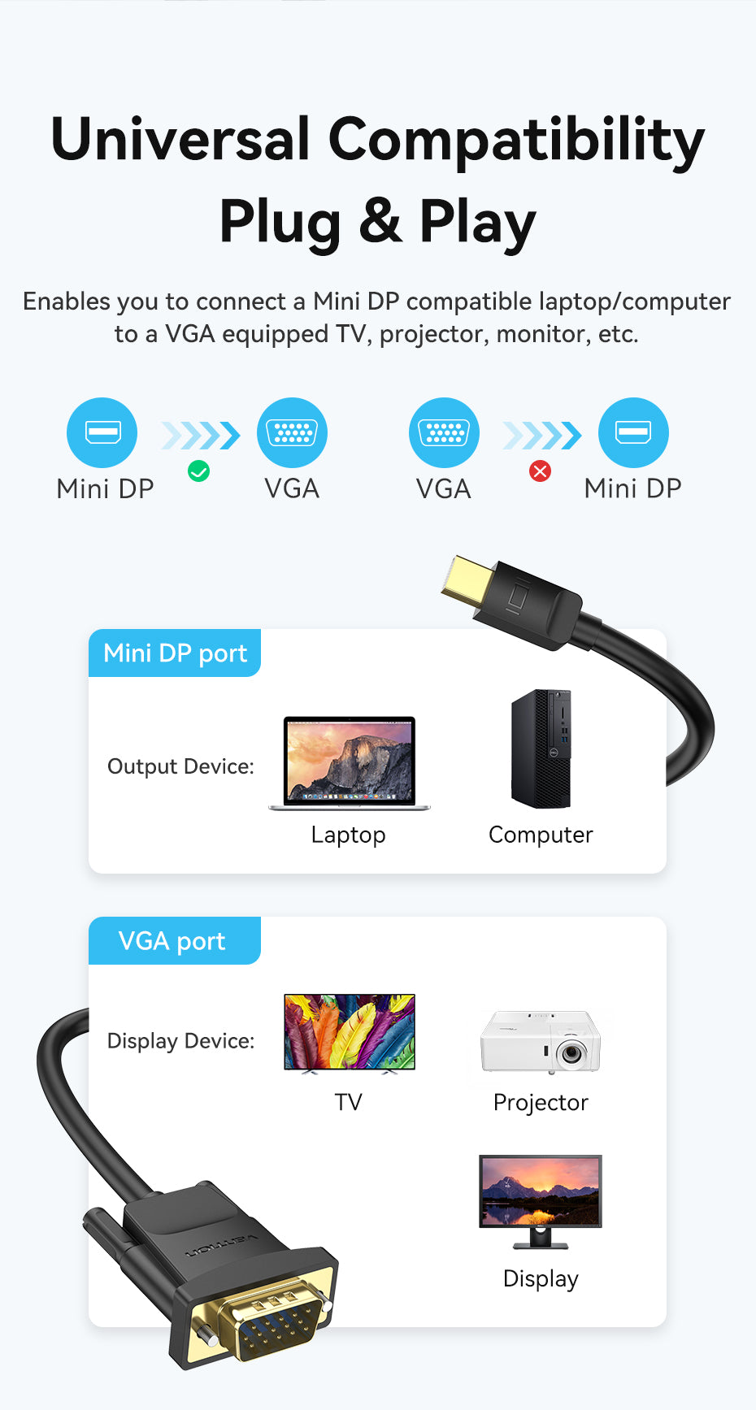
Task: Click the Mini DP icon after red cross
Action: [x=633, y=432]
